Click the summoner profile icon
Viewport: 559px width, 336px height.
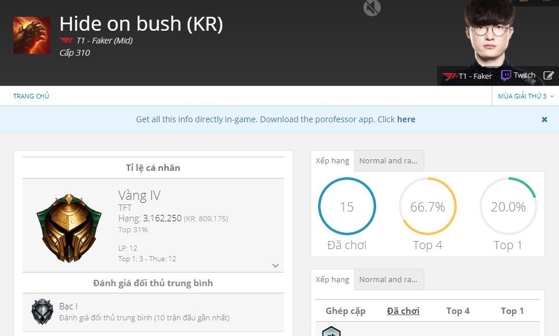[x=32, y=35]
